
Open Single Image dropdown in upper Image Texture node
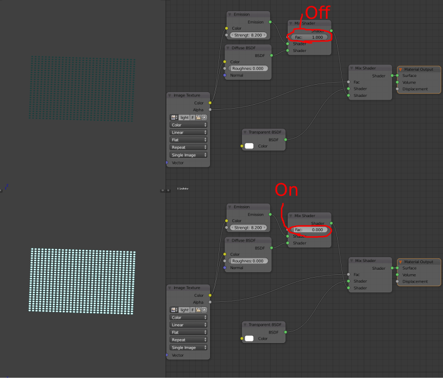click(189, 155)
